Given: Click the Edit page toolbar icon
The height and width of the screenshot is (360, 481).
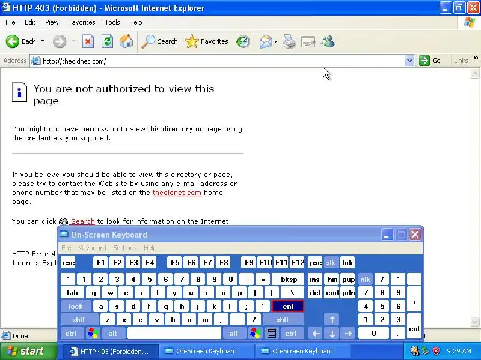Looking at the screenshot, I should tap(308, 41).
